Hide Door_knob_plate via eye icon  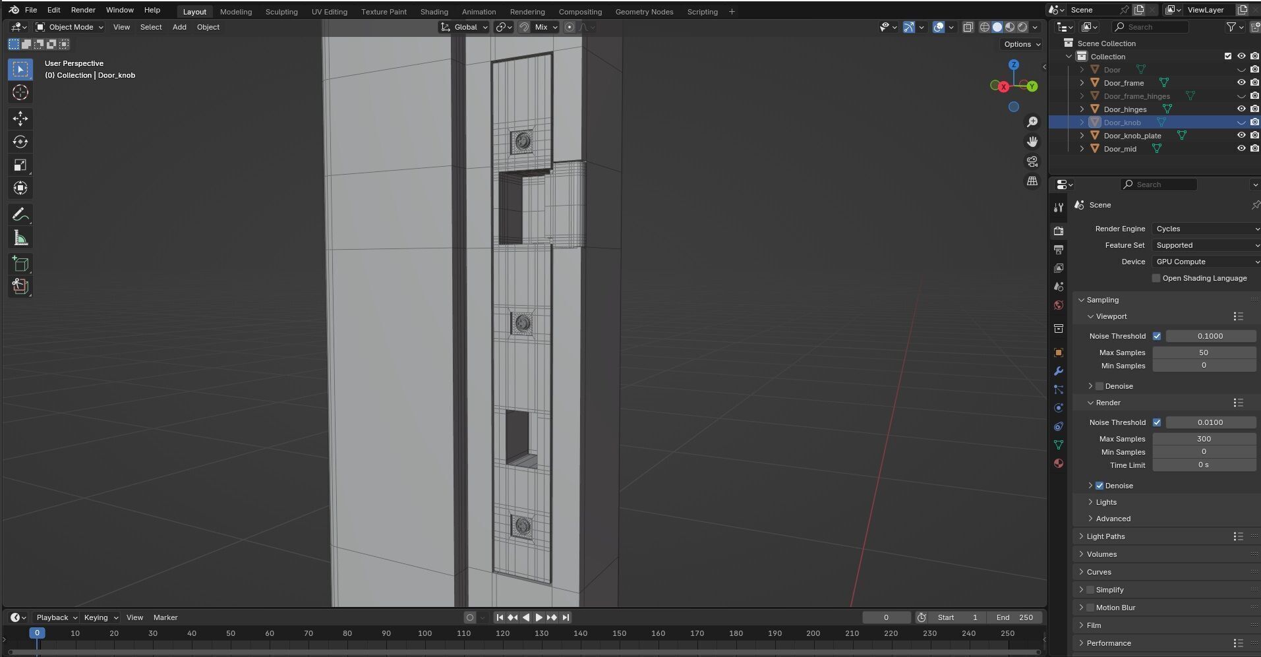coord(1241,136)
